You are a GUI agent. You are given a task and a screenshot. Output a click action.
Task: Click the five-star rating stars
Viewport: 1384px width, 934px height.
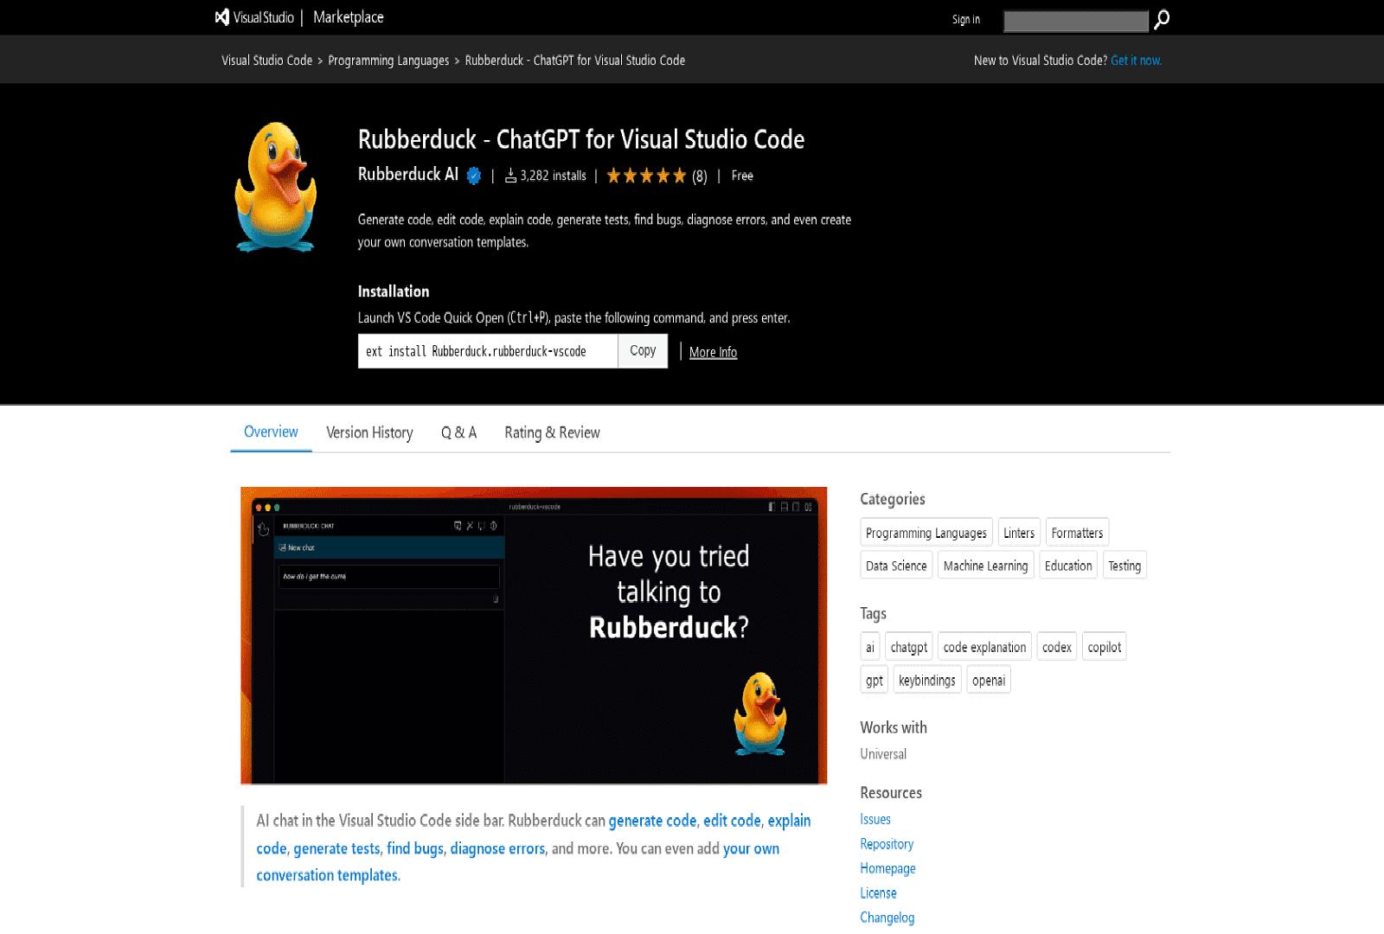[645, 175]
